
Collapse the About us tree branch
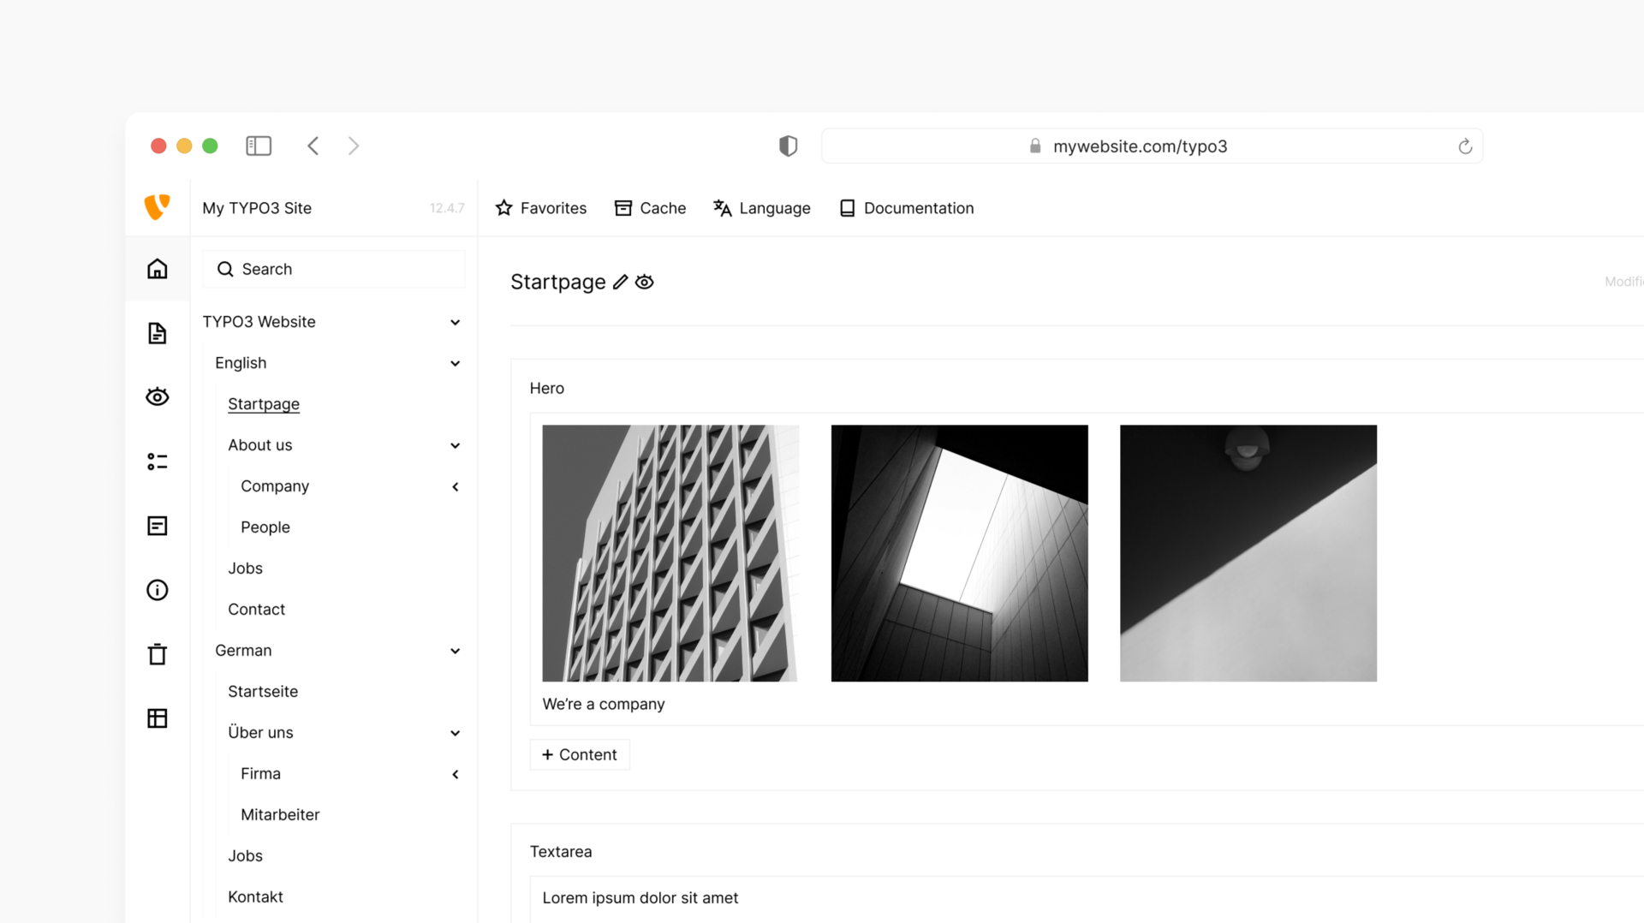[456, 445]
